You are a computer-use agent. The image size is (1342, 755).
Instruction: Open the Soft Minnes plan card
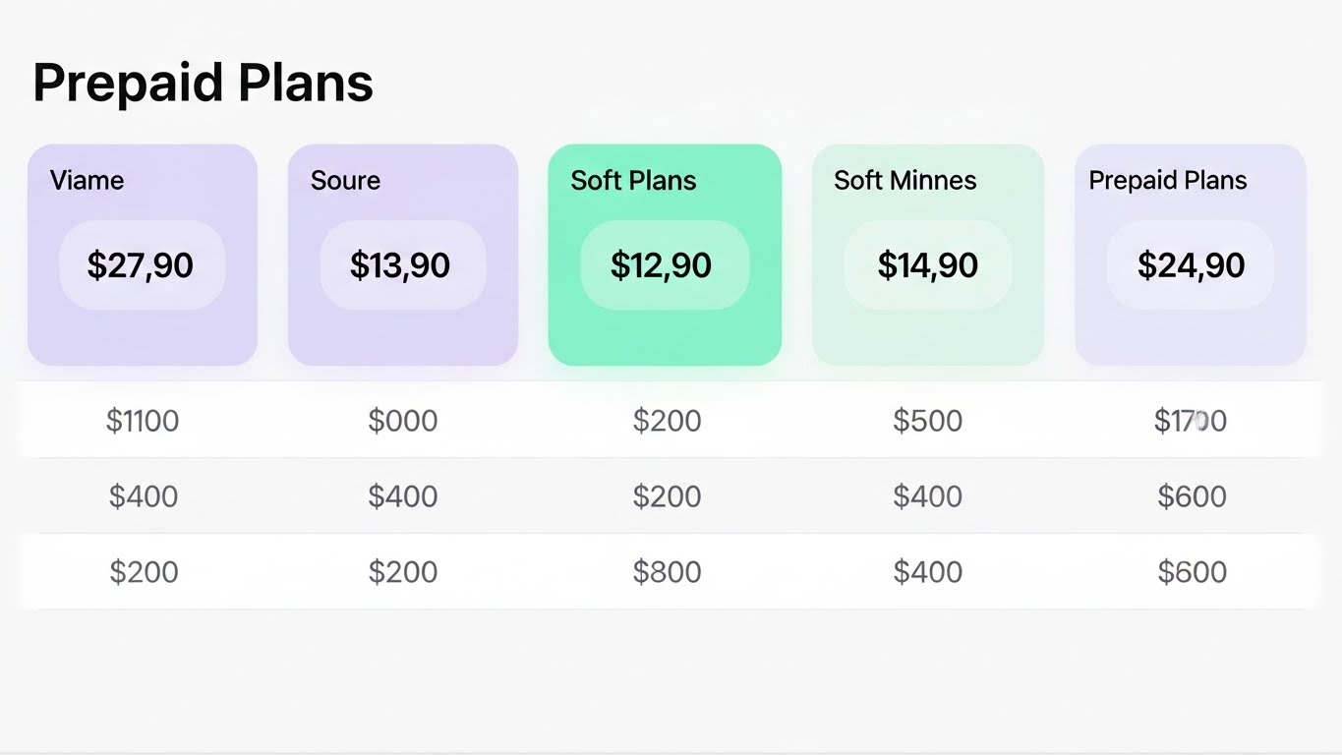tap(928, 255)
